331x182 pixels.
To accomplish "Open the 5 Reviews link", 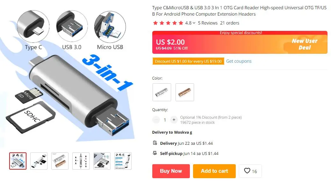I will [208, 23].
